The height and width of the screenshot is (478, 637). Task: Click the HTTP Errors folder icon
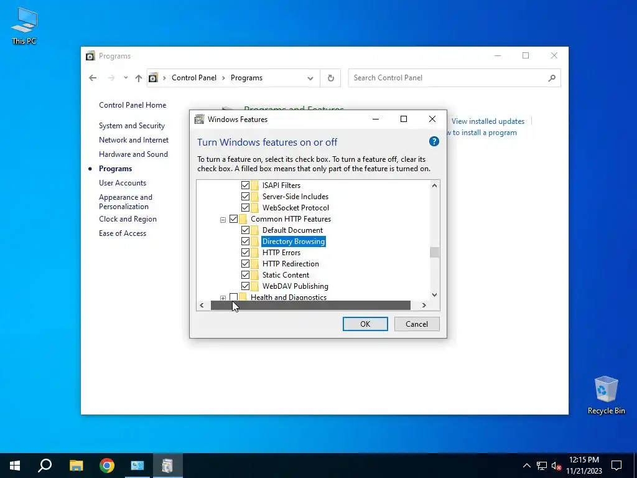[254, 253]
